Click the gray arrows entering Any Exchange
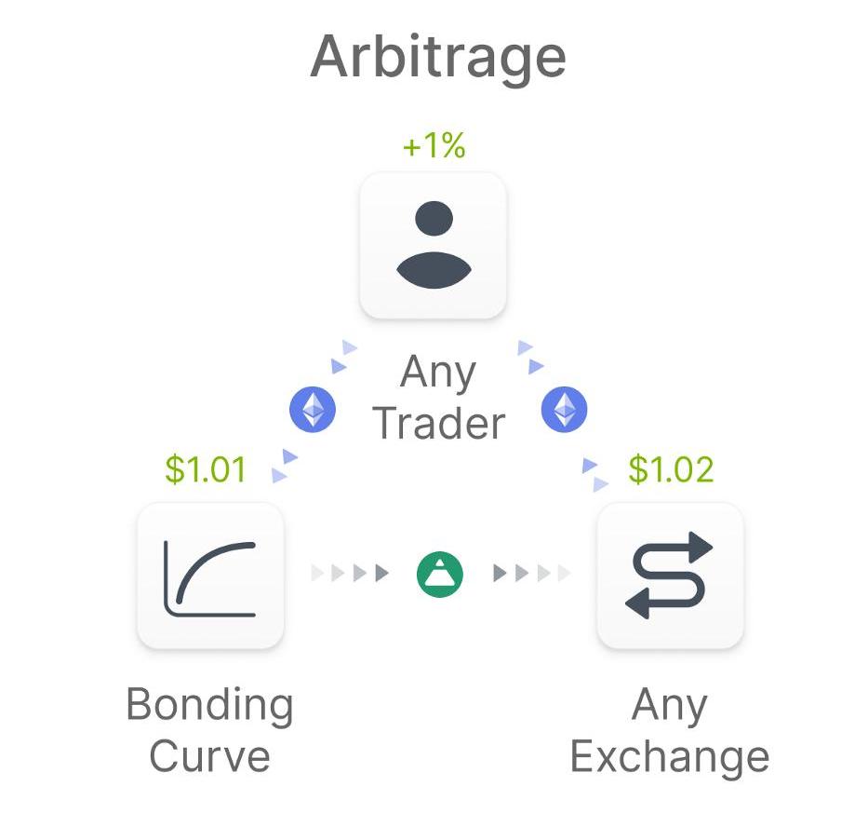 click(531, 573)
